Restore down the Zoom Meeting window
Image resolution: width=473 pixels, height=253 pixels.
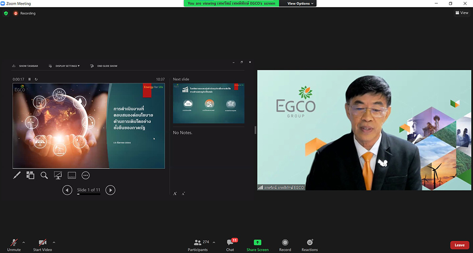point(450,3)
